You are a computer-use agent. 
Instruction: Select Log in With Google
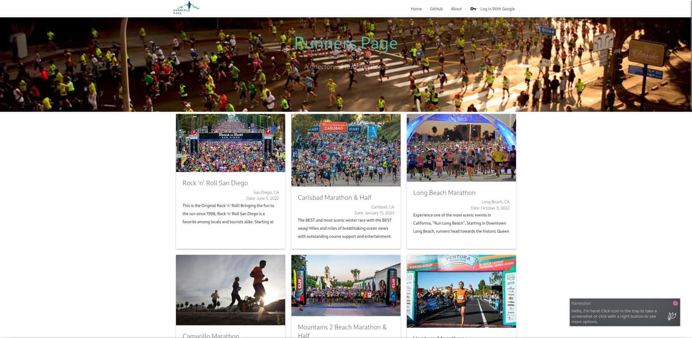497,9
